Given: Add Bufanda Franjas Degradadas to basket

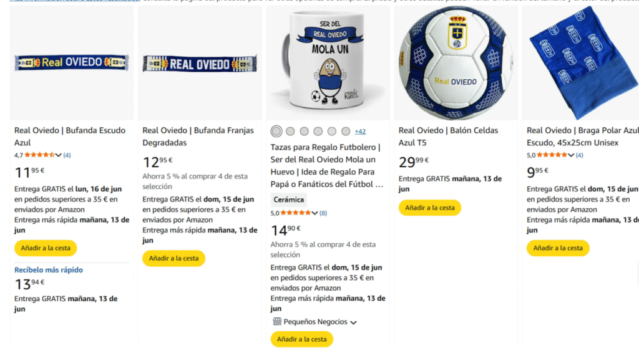Looking at the screenshot, I should [x=173, y=258].
